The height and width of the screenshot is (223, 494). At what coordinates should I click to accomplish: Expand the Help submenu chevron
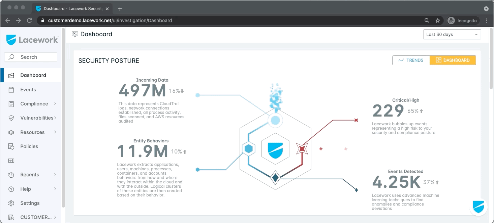[55, 189]
